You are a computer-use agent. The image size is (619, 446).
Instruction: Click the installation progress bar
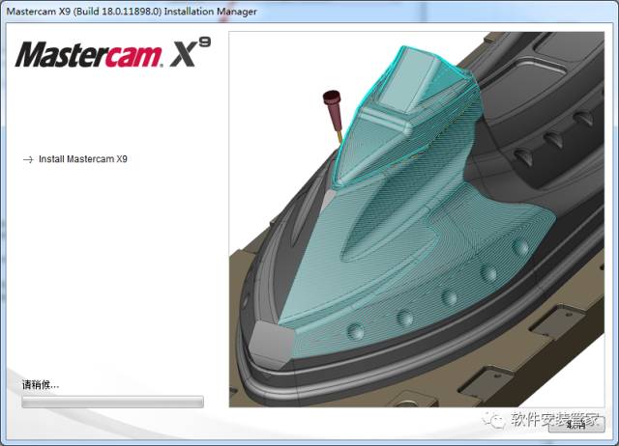click(112, 402)
